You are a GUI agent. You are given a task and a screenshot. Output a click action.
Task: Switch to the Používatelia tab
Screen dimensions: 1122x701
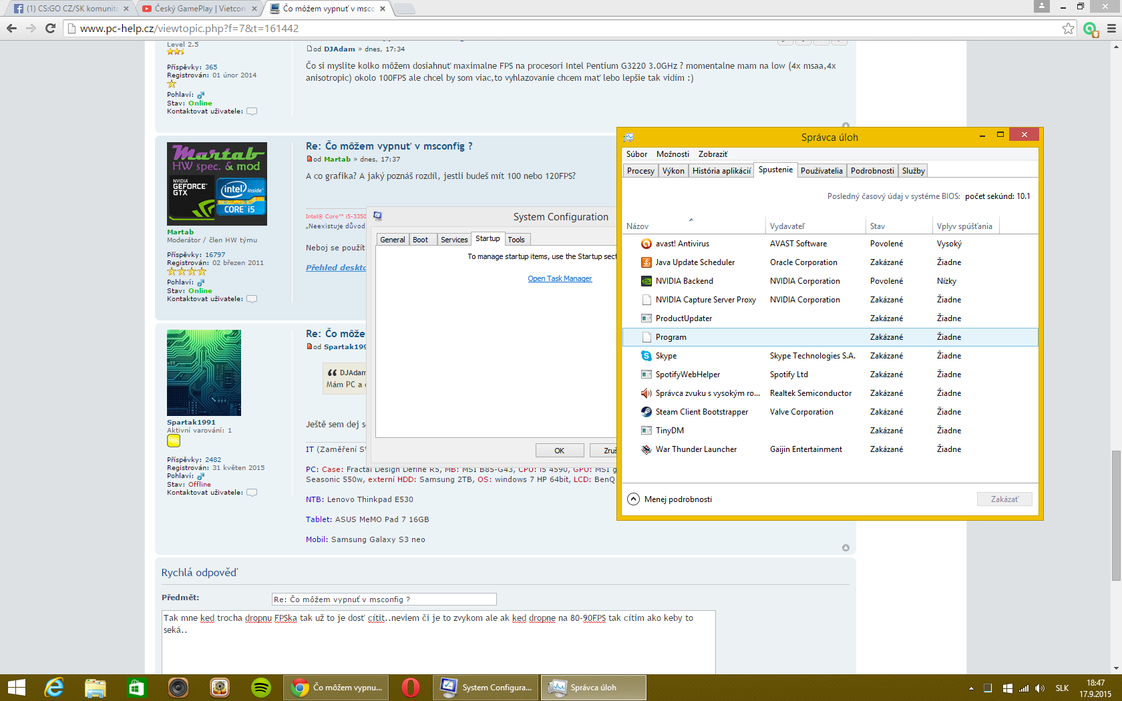pos(821,171)
